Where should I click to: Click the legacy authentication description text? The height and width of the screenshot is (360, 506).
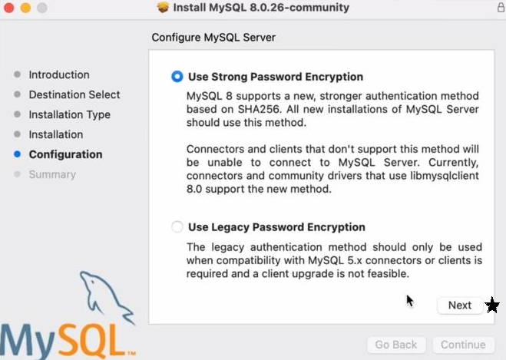(x=335, y=260)
